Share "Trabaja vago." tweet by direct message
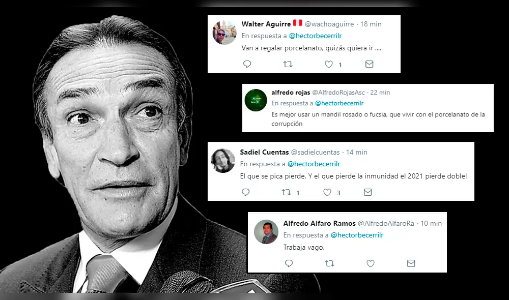 (411, 263)
